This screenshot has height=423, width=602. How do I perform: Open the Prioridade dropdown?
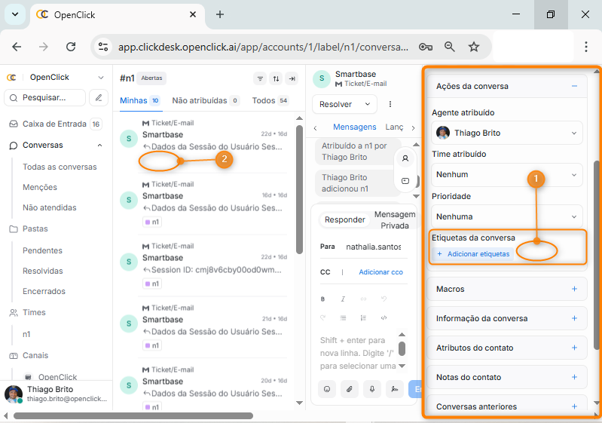[x=507, y=216]
